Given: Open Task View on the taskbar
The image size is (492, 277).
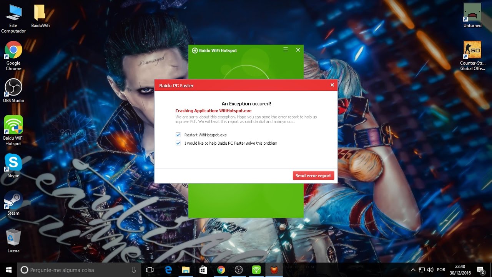Looking at the screenshot, I should pos(150,270).
